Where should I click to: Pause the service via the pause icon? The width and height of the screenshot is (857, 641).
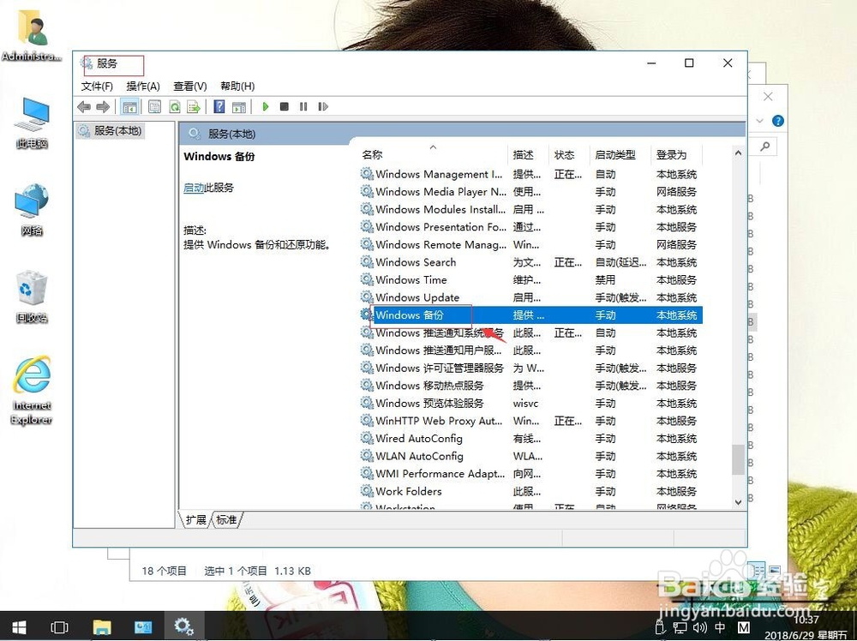304,106
